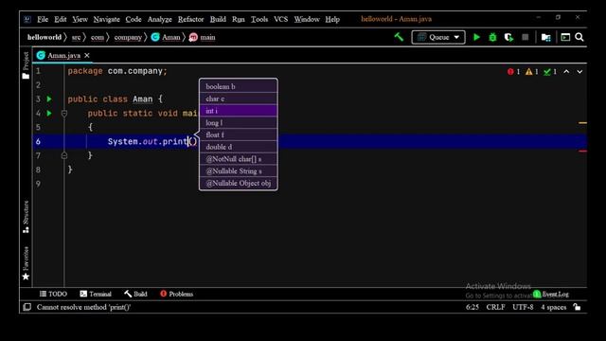Open the TODO tool window
The width and height of the screenshot is (606, 341).
(x=53, y=294)
